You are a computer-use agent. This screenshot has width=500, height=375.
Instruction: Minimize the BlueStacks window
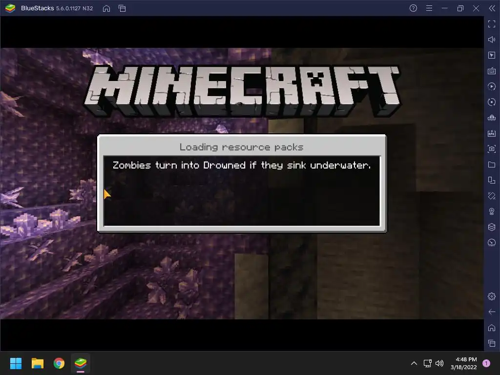[445, 8]
